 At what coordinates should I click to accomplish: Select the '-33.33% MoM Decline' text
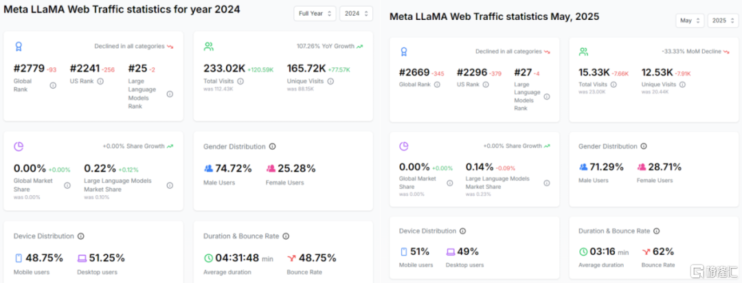click(691, 52)
